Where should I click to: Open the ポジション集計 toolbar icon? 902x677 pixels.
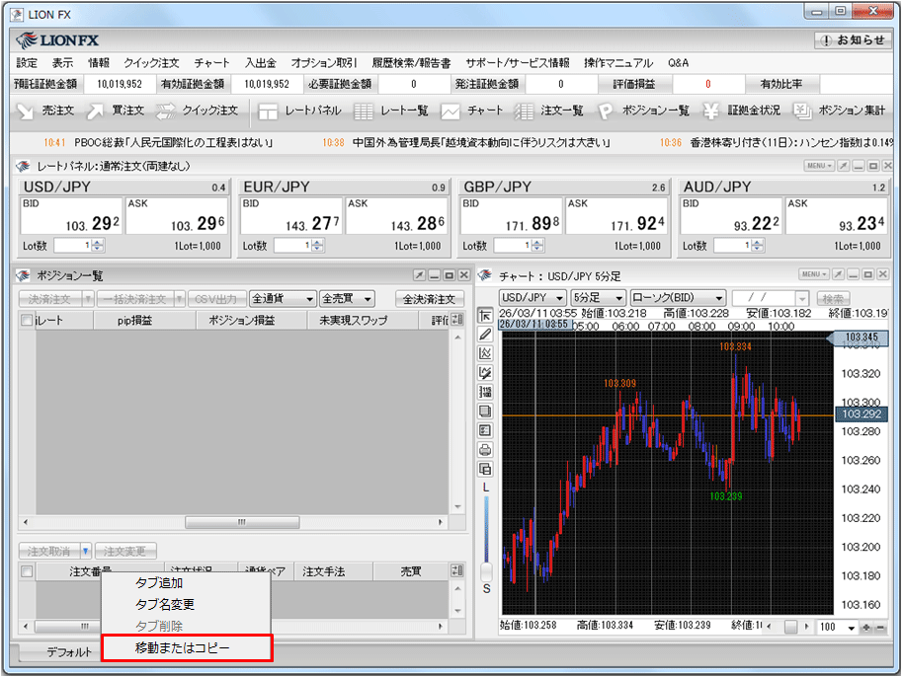(x=840, y=111)
